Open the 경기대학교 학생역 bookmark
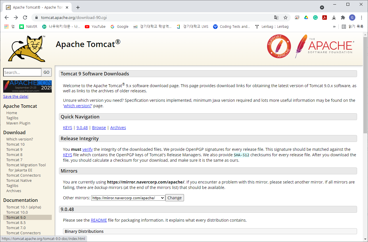This screenshot has width=368, height=242. pyautogui.click(x=152, y=26)
